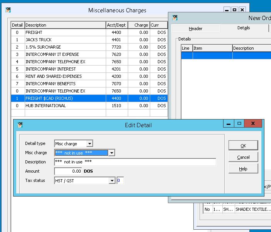This screenshot has height=232, width=271.
Task: Click the Amount input field
Action: (68, 171)
